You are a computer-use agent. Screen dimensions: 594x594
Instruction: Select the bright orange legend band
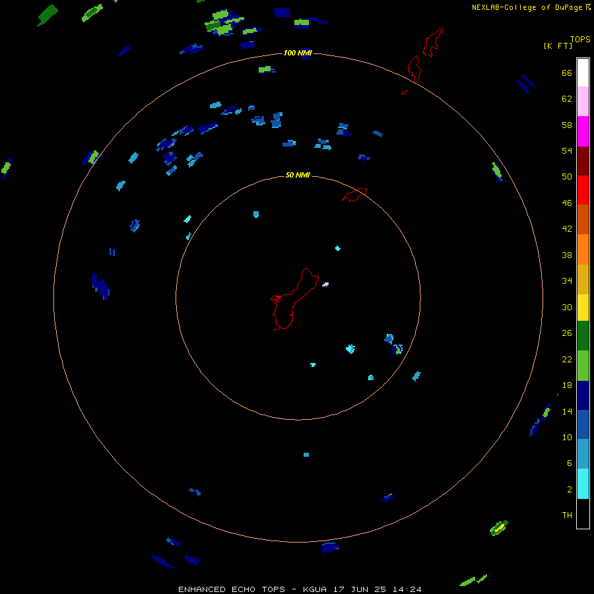583,249
